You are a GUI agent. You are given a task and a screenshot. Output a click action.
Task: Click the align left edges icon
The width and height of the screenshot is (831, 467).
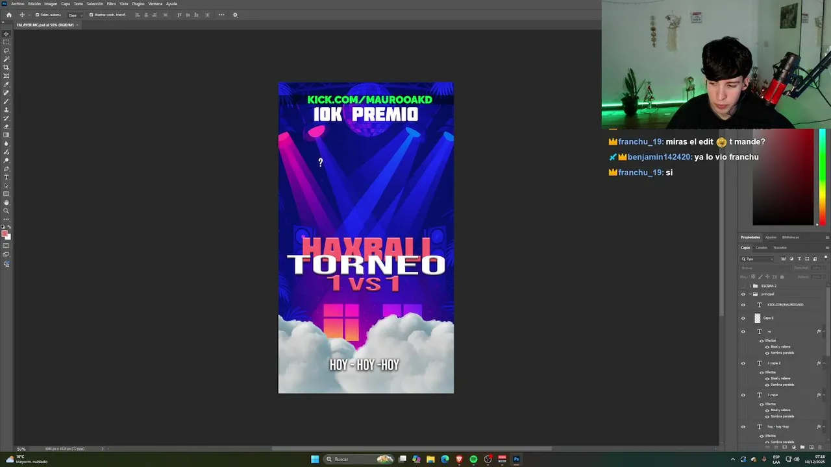pos(138,15)
